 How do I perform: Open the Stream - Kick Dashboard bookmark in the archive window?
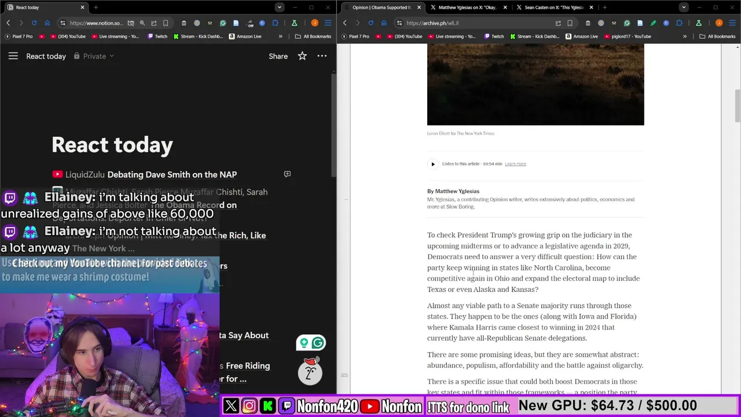534,36
